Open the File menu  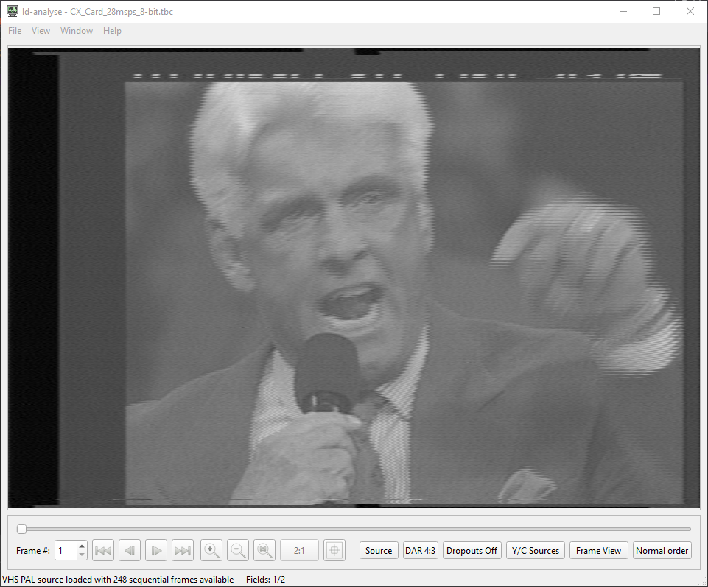(x=15, y=31)
